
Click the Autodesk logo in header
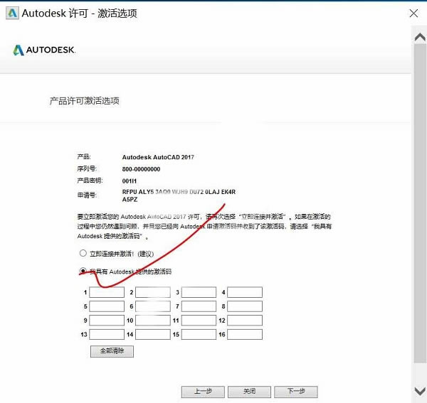[x=44, y=50]
